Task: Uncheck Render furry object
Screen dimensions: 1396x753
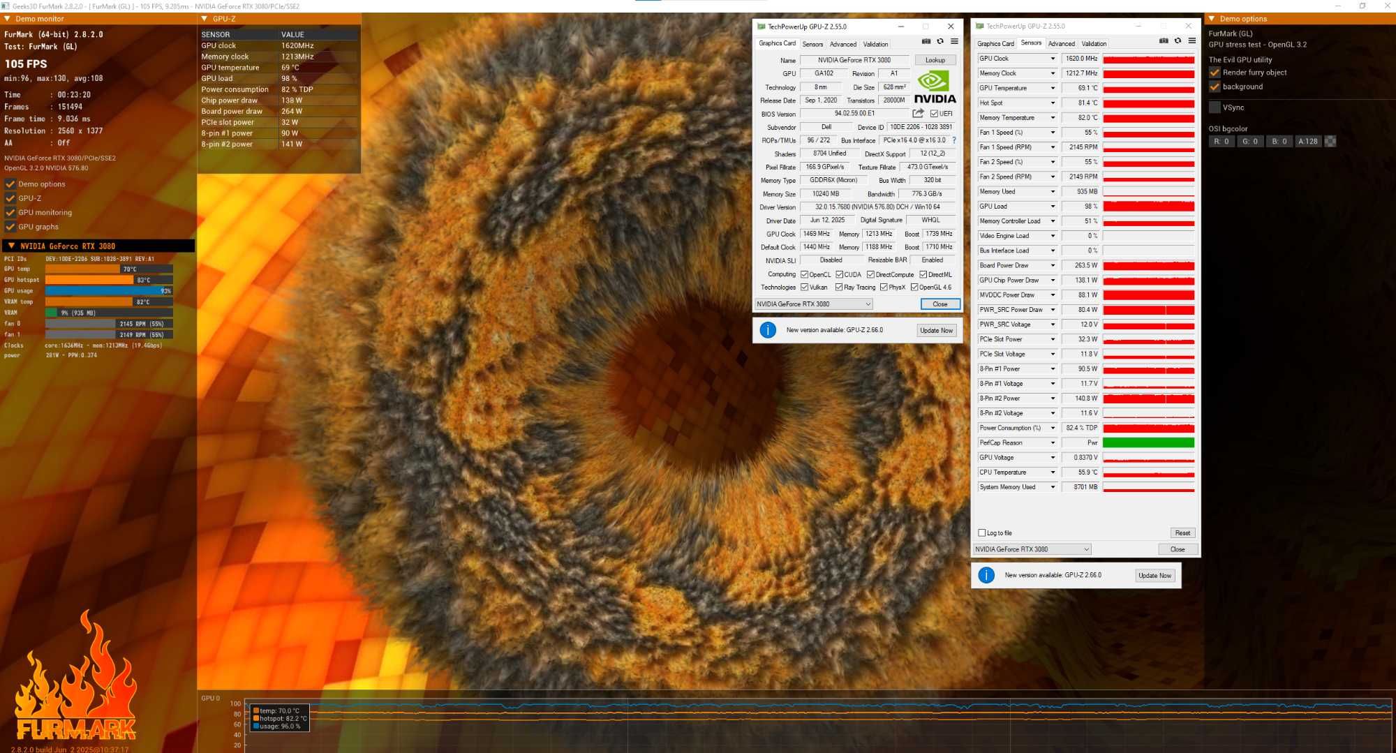Action: click(x=1215, y=73)
